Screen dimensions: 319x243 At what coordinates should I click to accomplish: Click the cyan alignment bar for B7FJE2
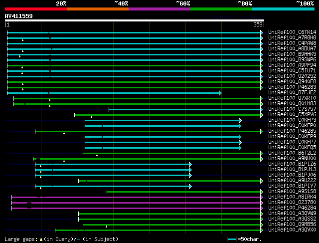pos(113,93)
